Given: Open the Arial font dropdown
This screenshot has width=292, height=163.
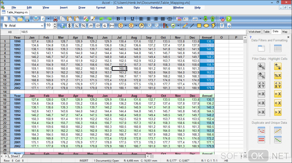Looking at the screenshot, I should tap(42, 26).
